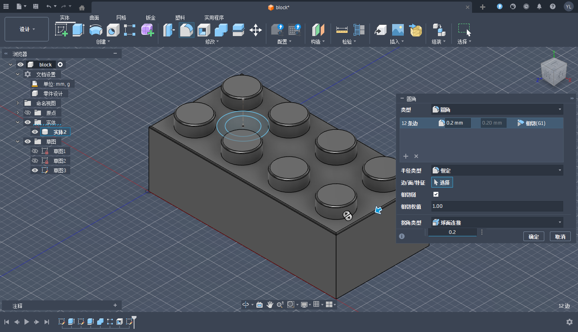Switch to the 钣金 tab
This screenshot has width=578, height=332.
(x=151, y=18)
